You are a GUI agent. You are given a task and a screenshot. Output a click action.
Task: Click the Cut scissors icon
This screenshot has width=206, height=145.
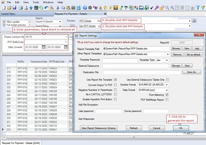click(x=57, y=8)
